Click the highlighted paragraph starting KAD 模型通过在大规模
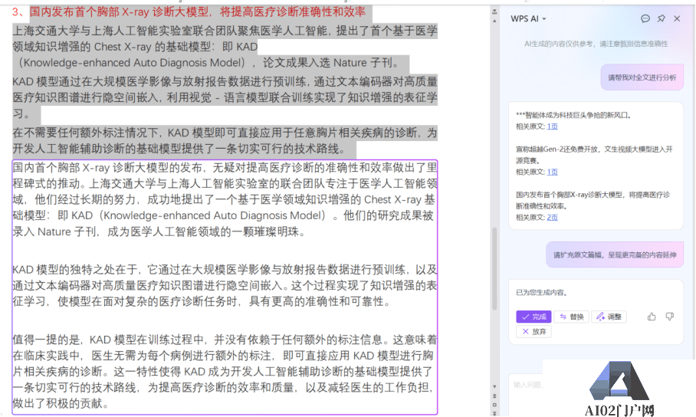This screenshot has width=696, height=417. [x=225, y=97]
